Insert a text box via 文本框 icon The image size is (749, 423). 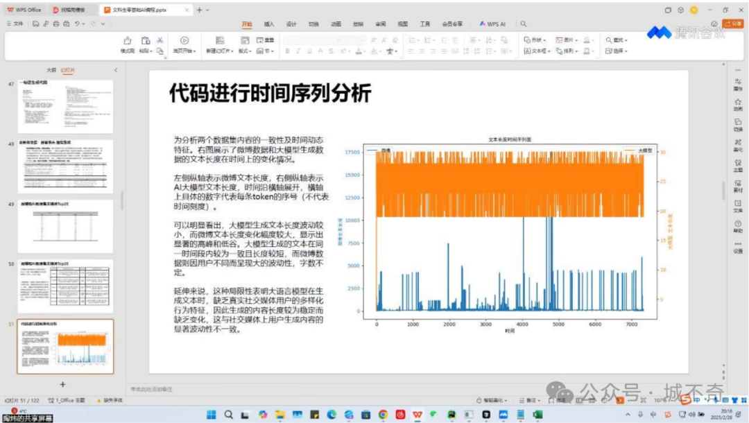[527, 51]
